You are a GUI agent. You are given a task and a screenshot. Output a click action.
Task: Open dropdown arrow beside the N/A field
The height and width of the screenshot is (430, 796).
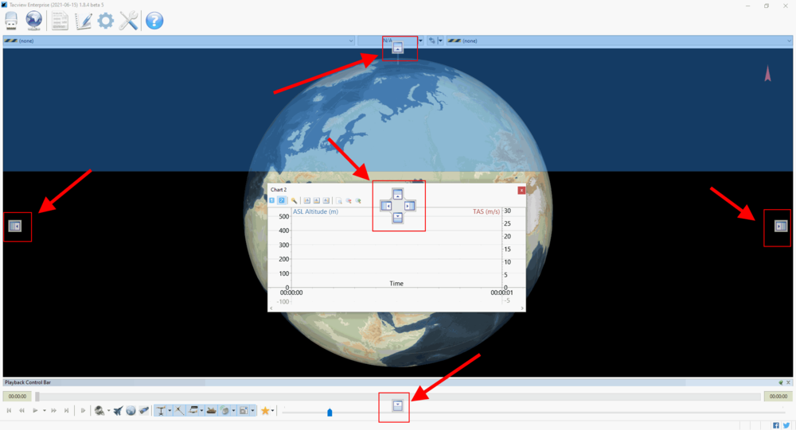(420, 41)
